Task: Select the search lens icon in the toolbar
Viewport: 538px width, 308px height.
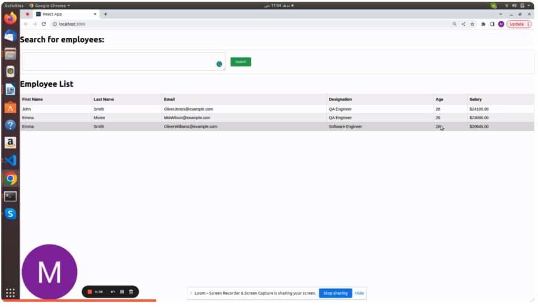Action: click(454, 24)
